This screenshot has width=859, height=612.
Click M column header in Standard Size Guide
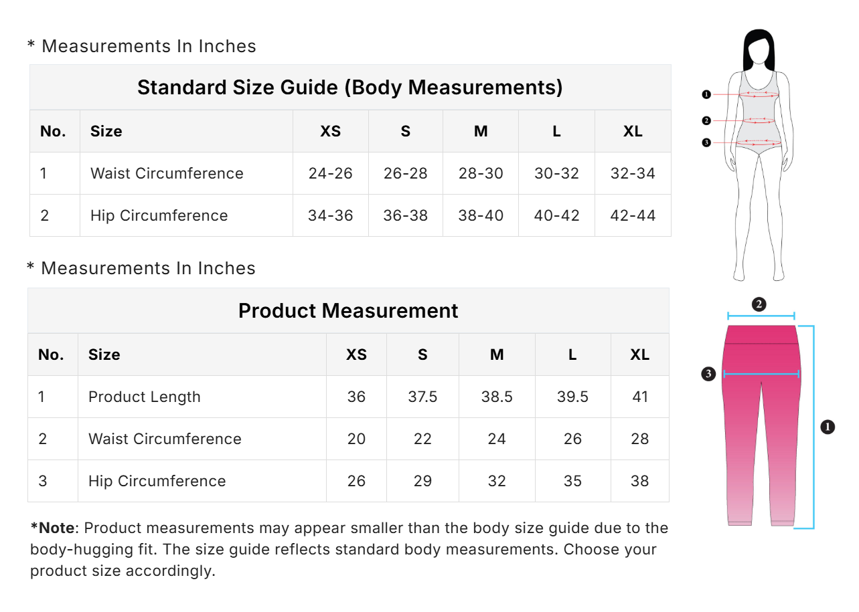(x=481, y=131)
